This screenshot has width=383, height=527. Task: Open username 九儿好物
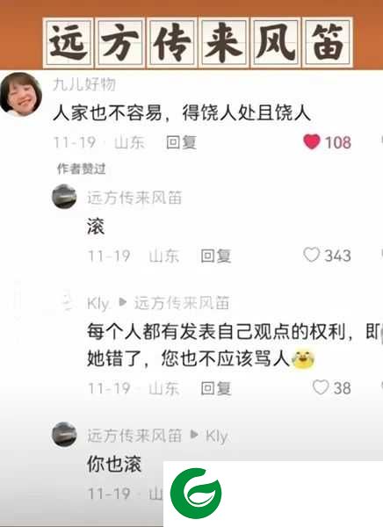84,84
